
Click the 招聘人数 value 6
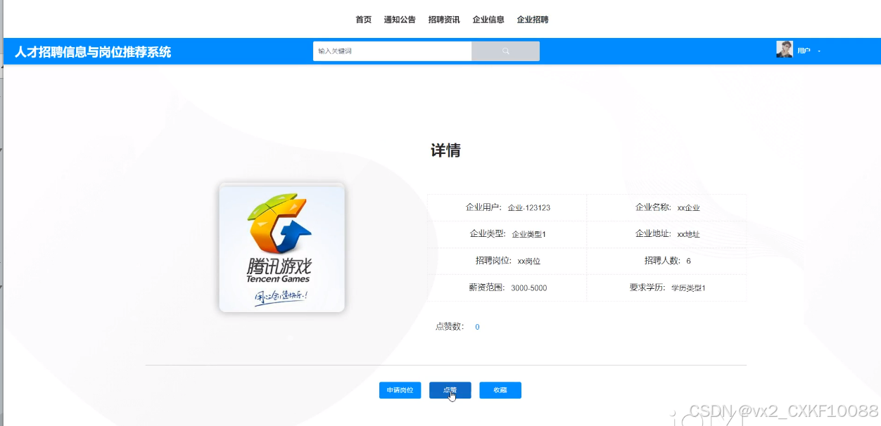coord(688,261)
